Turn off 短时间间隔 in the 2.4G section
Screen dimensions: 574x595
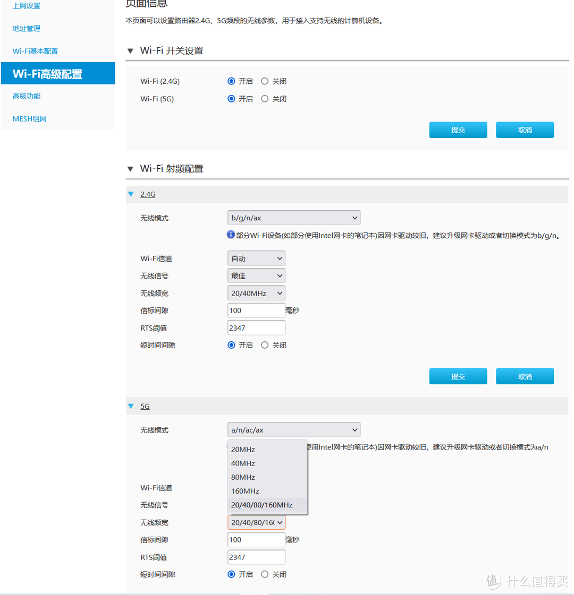(265, 345)
